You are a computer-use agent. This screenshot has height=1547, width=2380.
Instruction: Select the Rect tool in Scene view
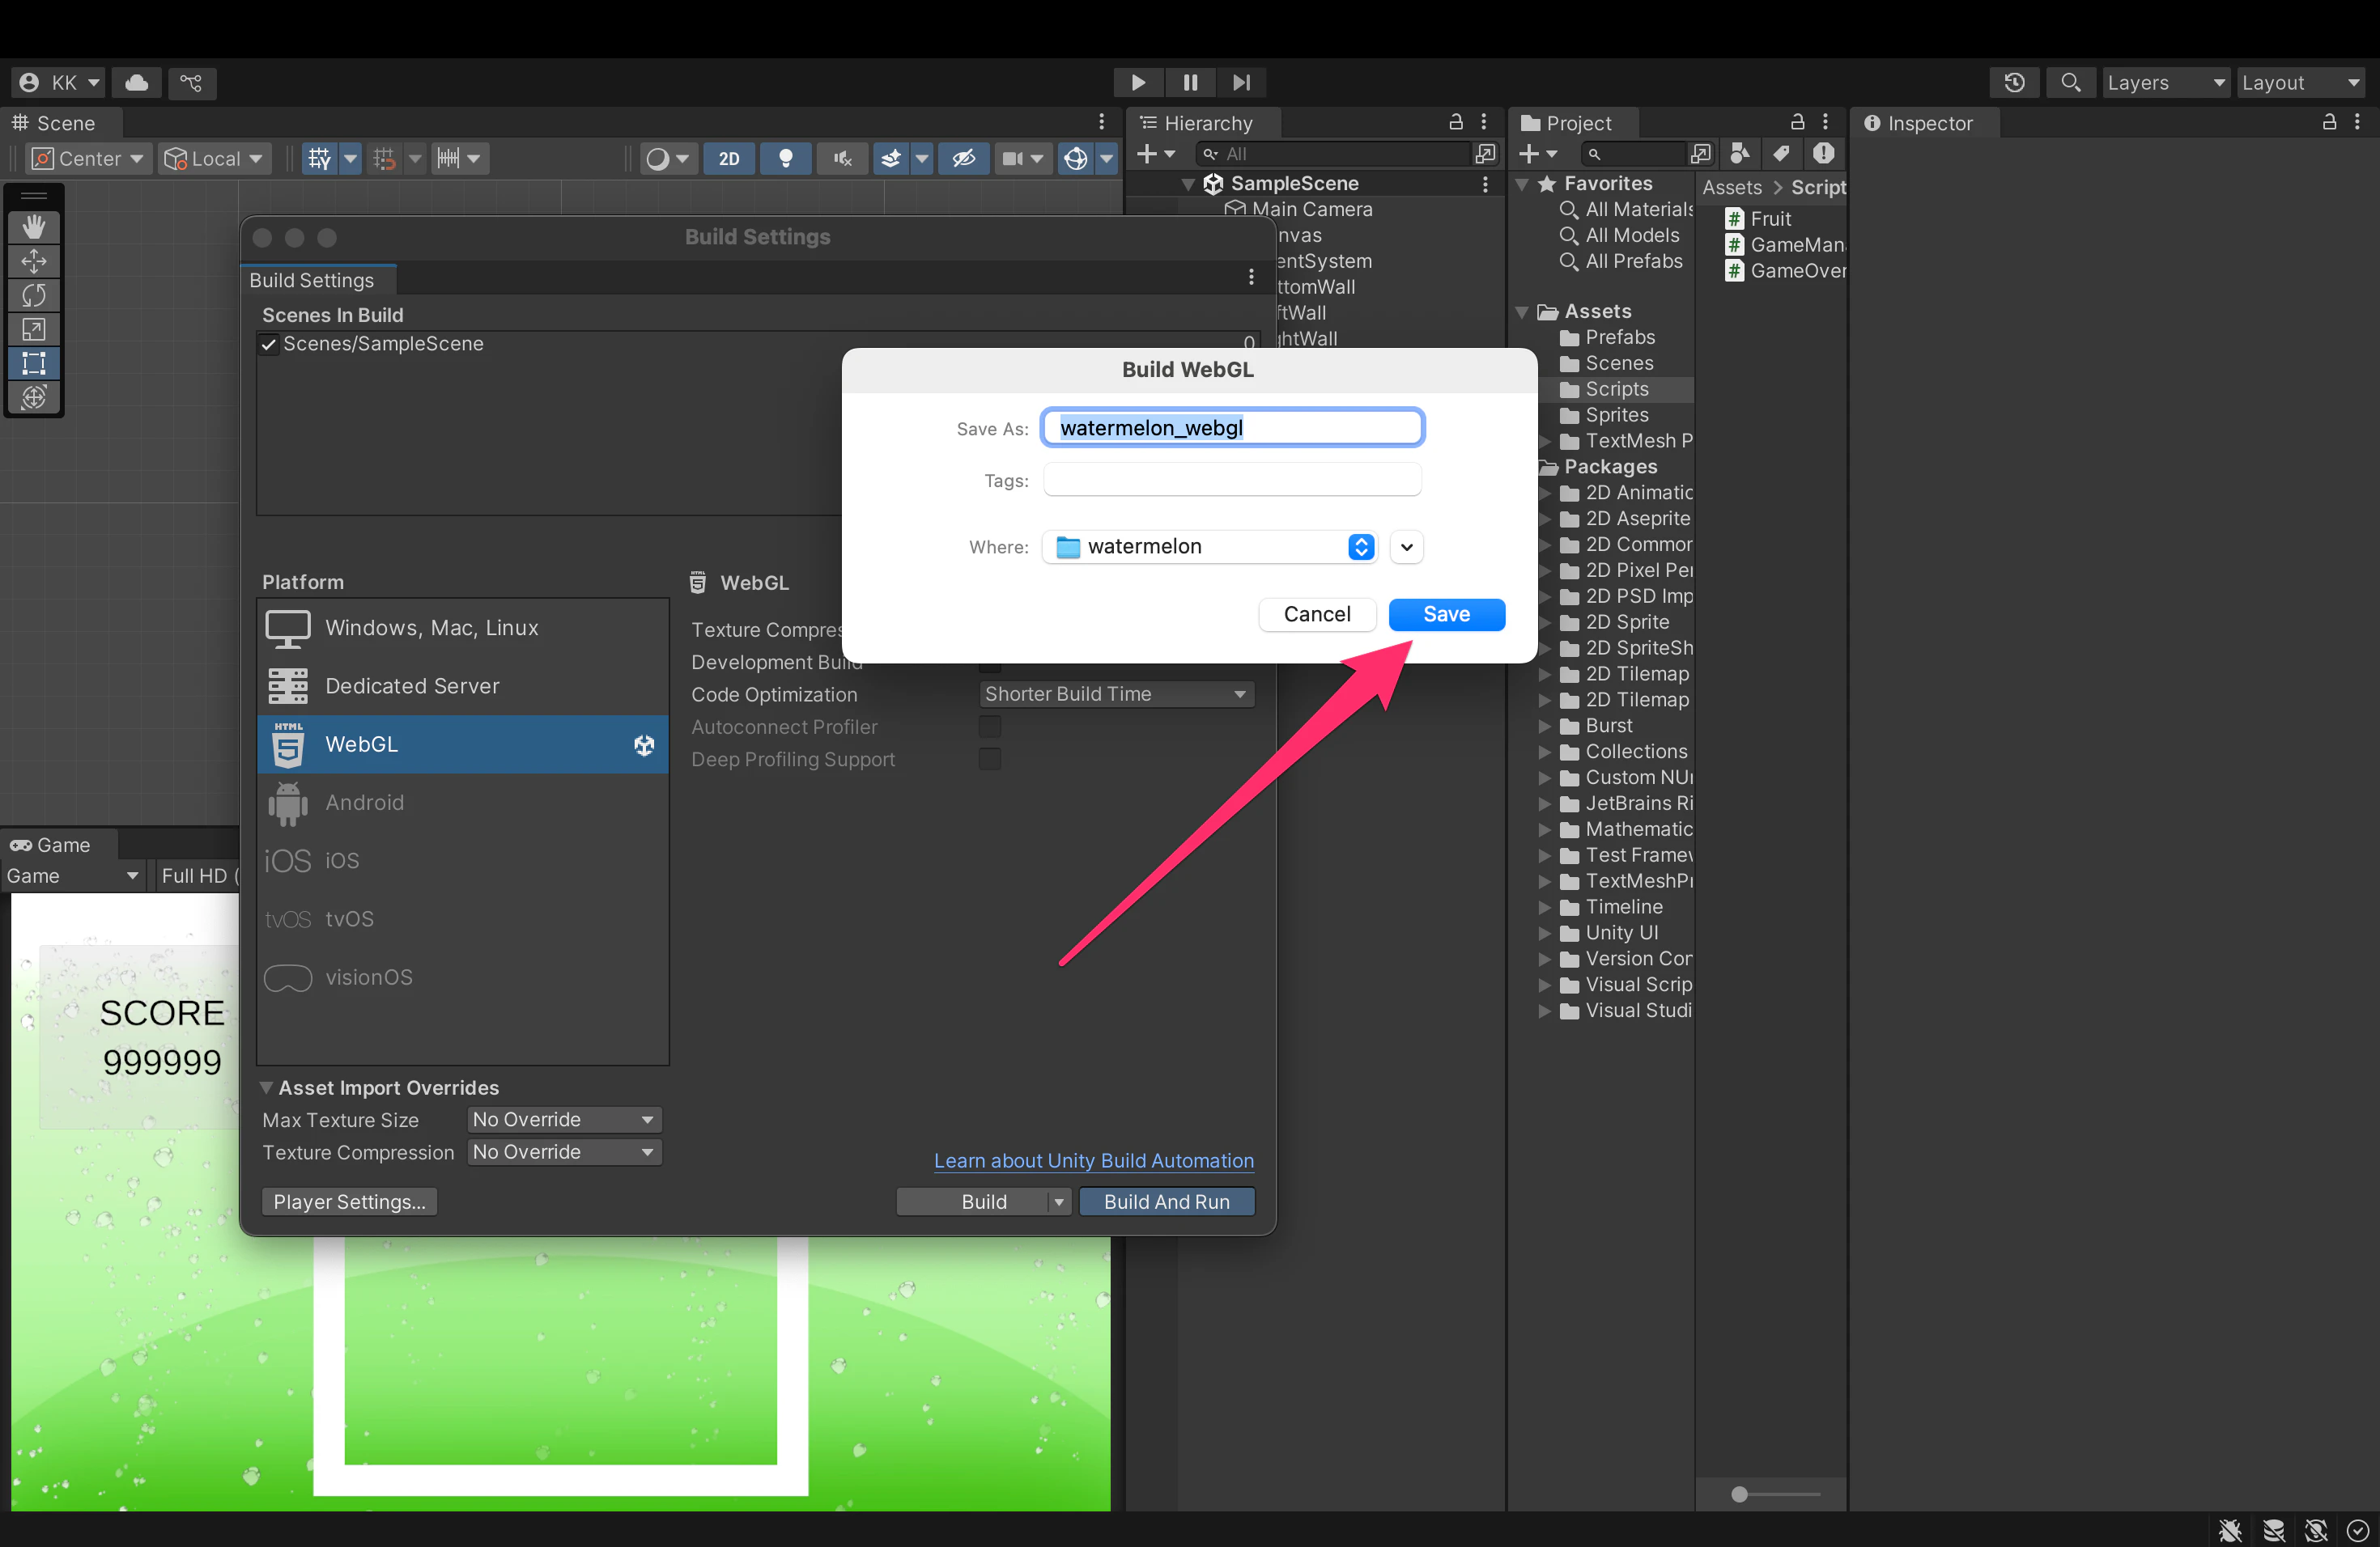34,362
